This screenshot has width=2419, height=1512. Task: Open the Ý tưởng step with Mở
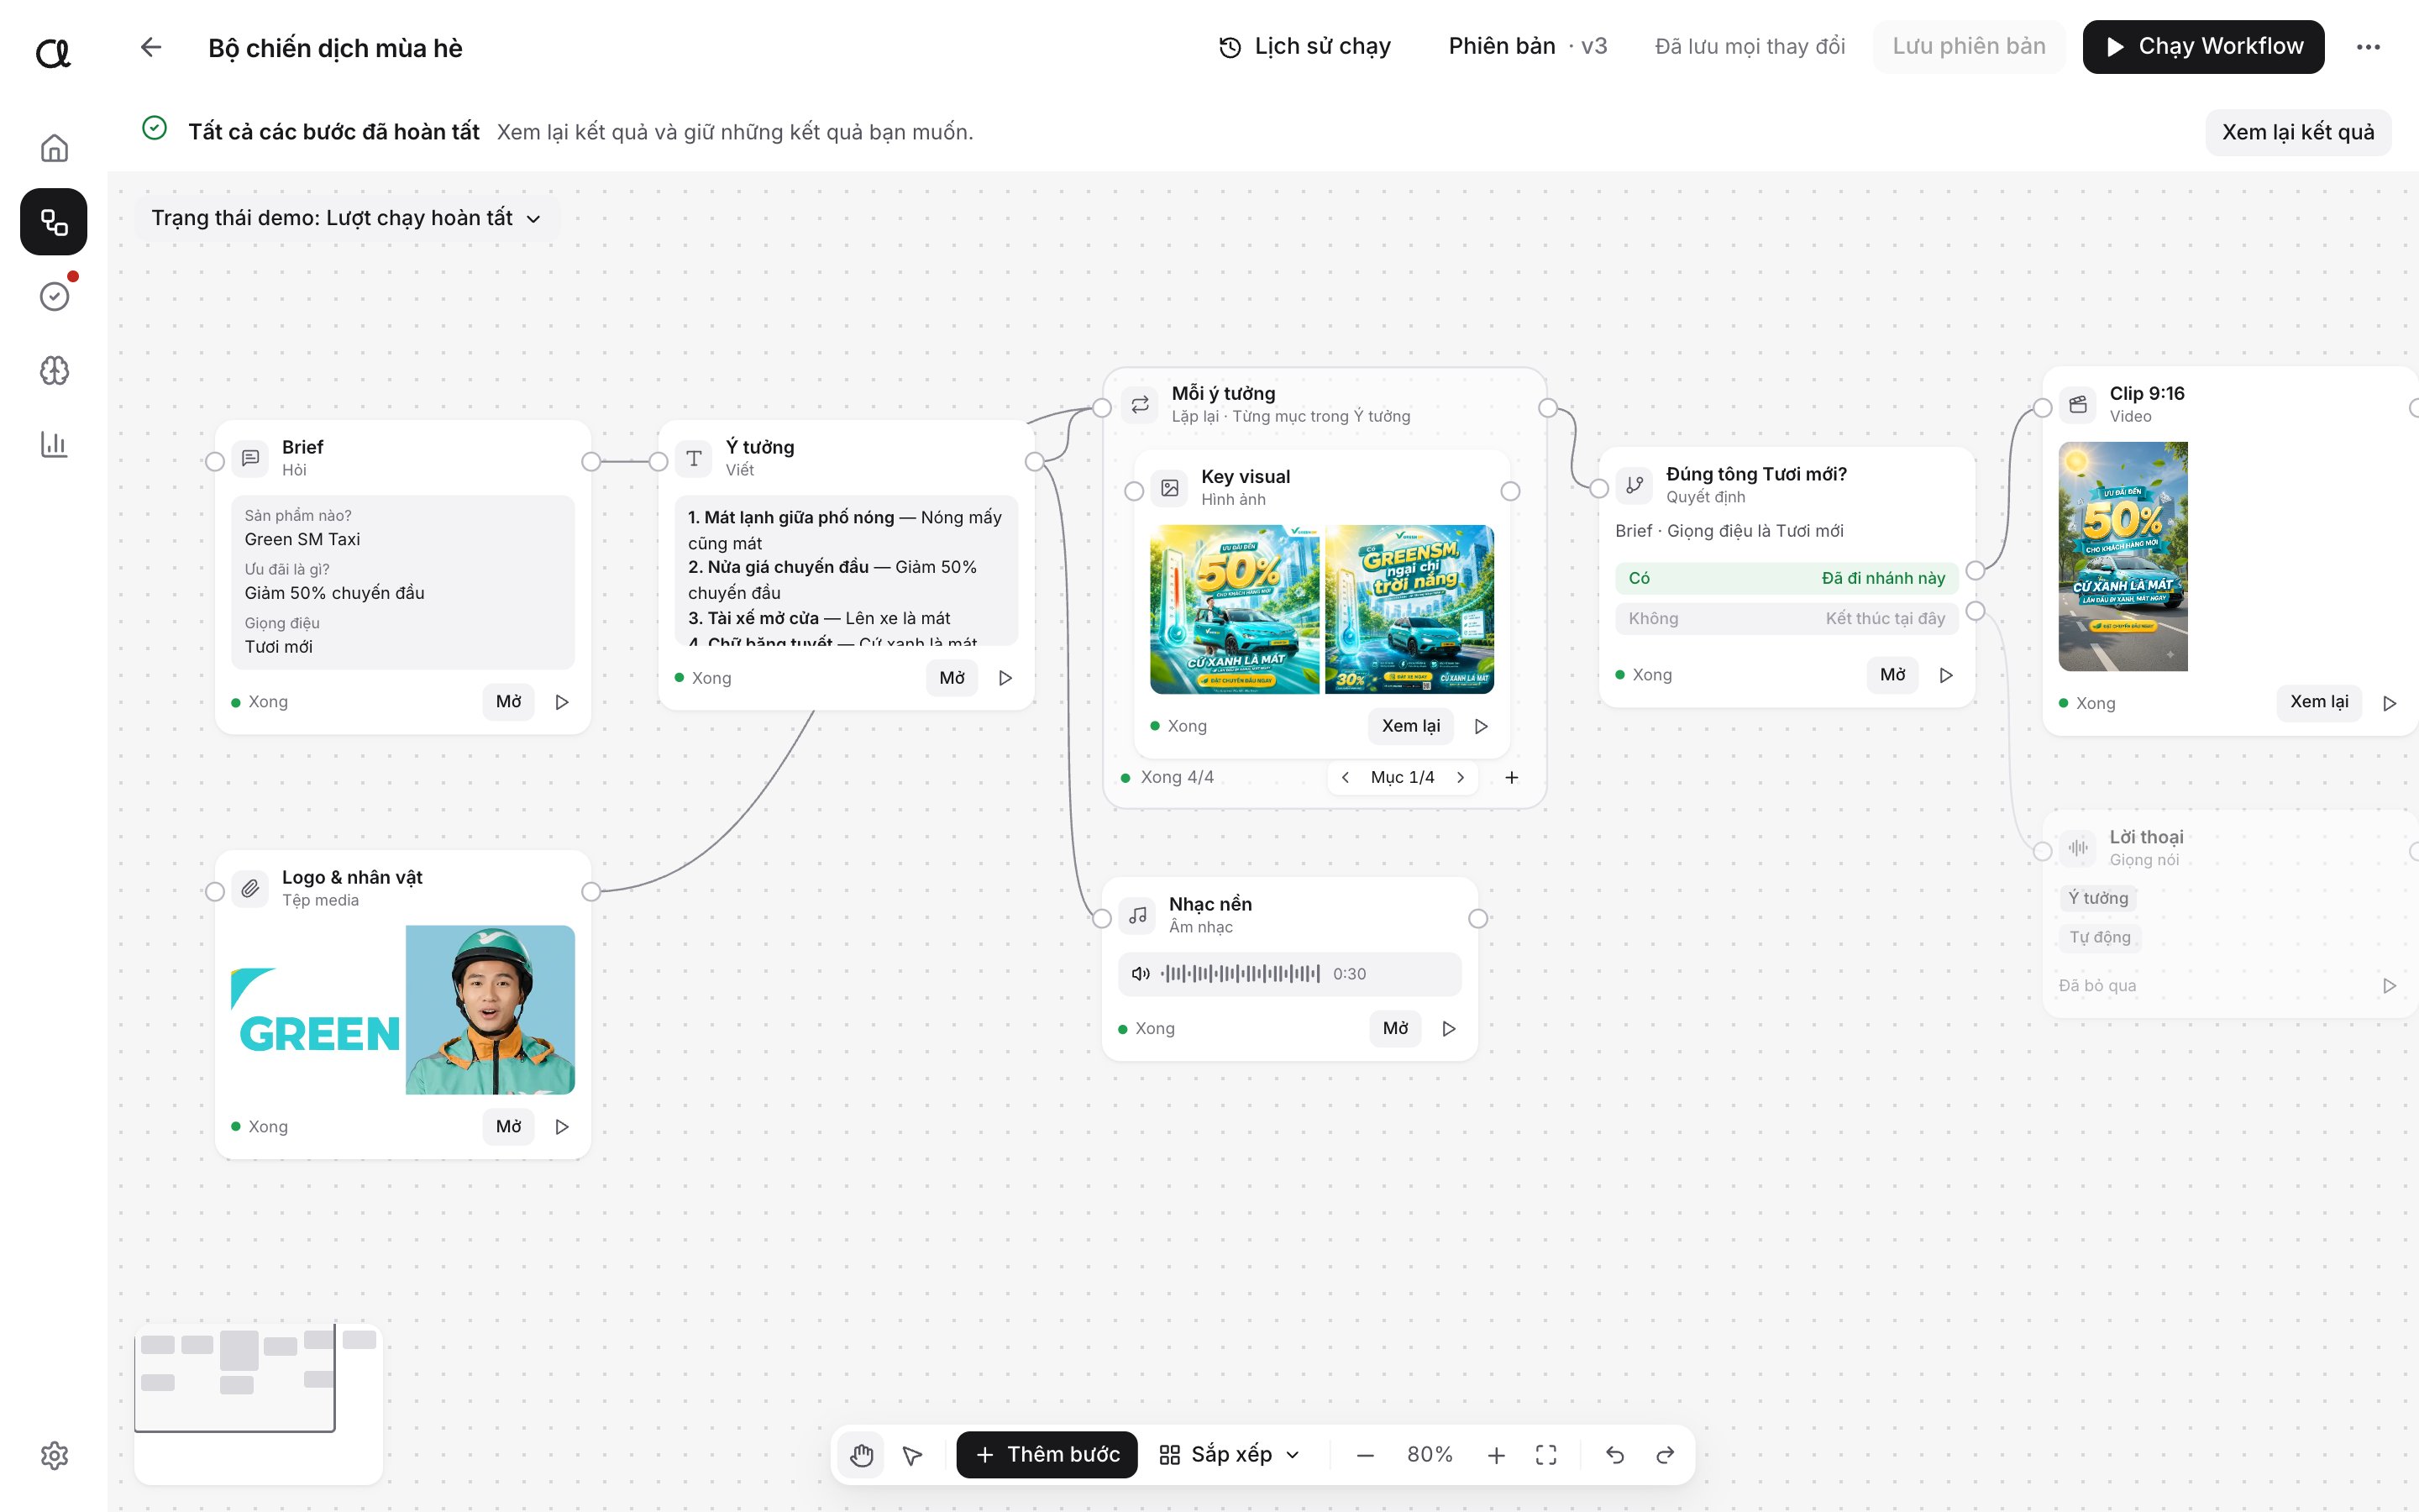(952, 678)
